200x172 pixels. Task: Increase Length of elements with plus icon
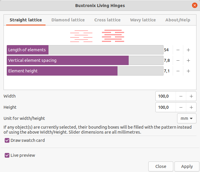tap(188, 50)
